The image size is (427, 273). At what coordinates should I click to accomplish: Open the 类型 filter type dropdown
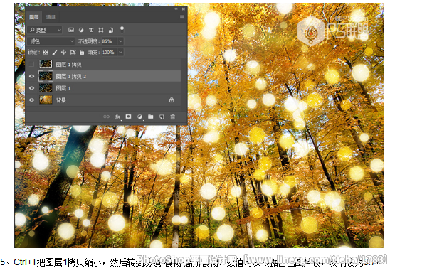tap(45, 30)
